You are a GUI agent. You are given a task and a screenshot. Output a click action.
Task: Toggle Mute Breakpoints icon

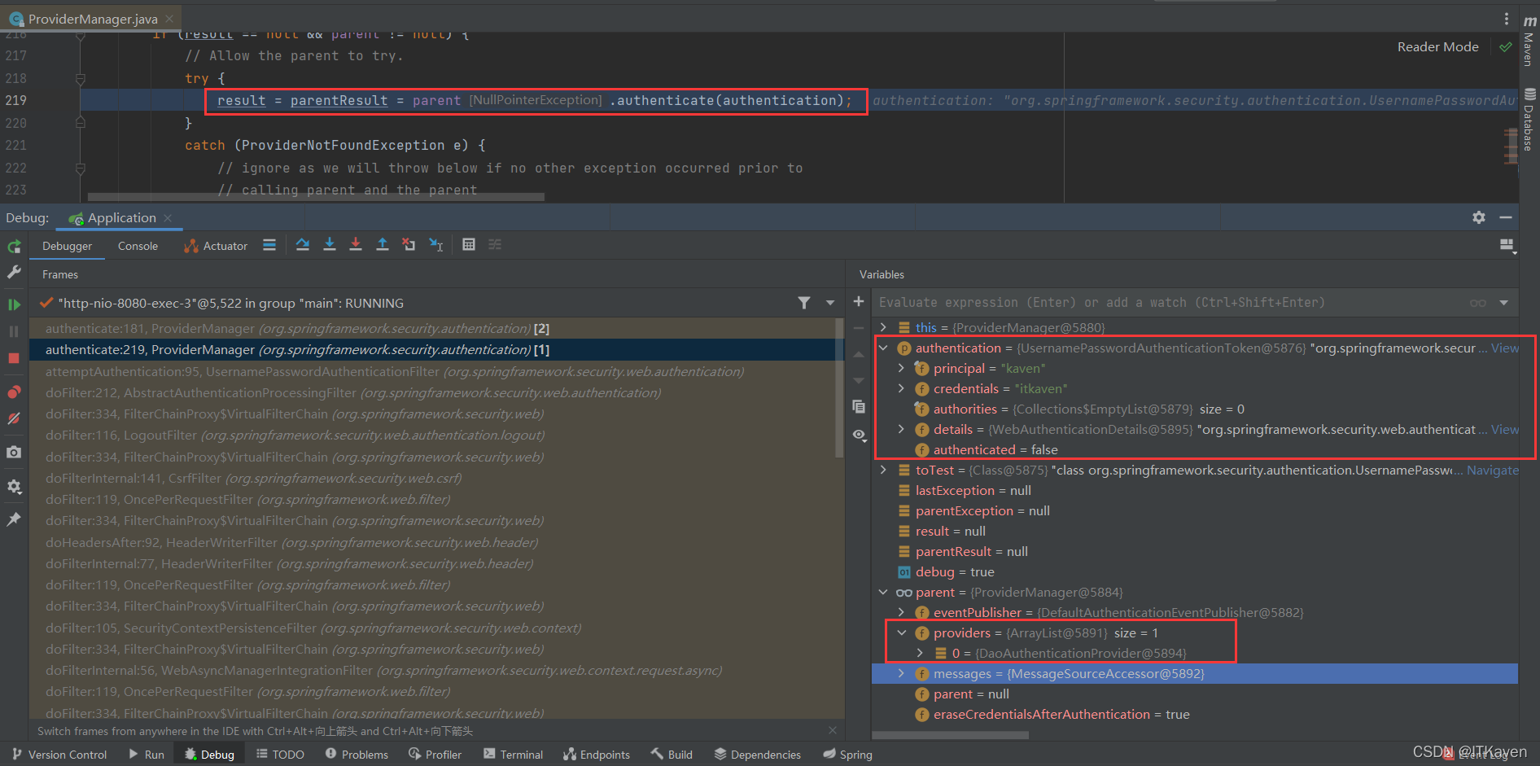(14, 418)
